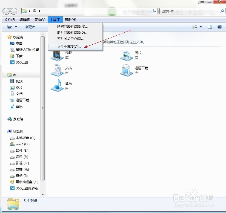Click into the 搜索 库 search field
The image size is (226, 213).
pos(190,11)
